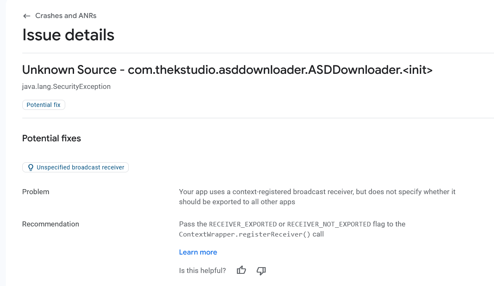Viewport: 494px width, 286px height.
Task: Click the java.lang.SecurityException text
Action: (x=66, y=87)
